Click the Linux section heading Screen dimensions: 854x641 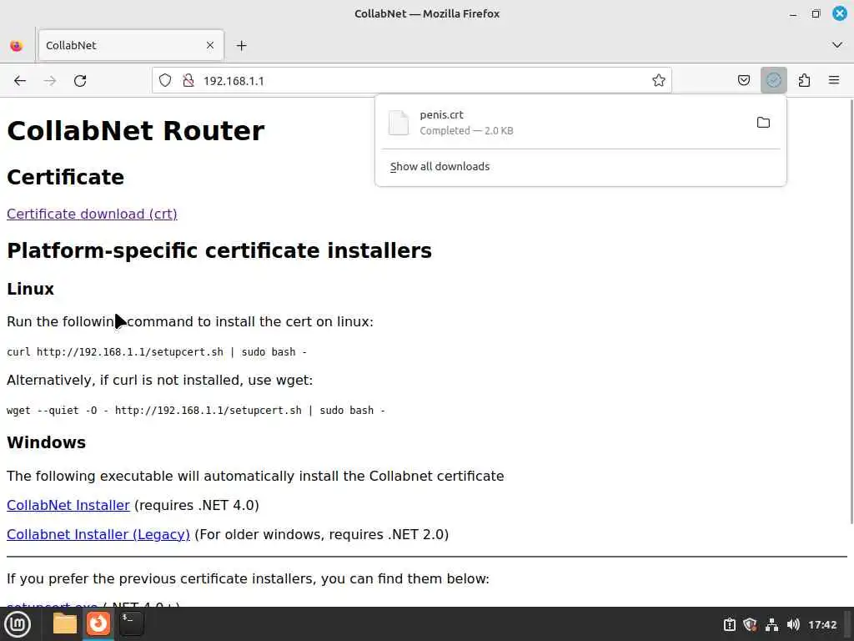click(31, 289)
